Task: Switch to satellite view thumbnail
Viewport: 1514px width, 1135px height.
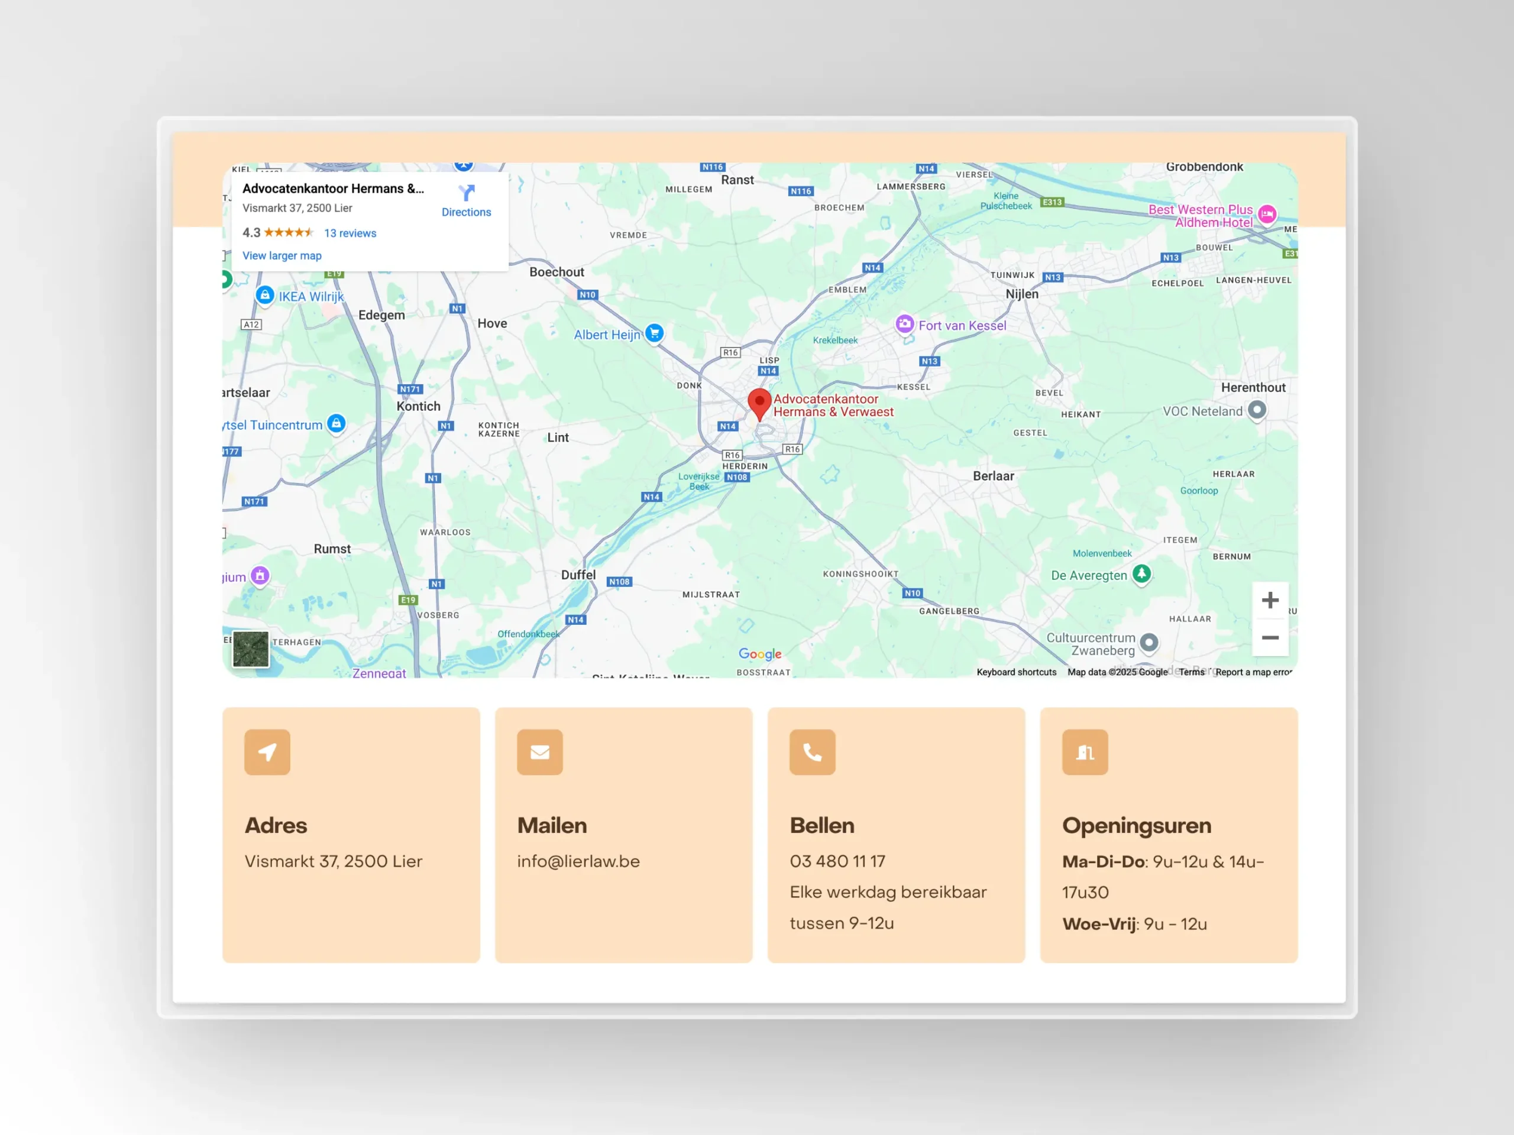Action: coord(251,648)
